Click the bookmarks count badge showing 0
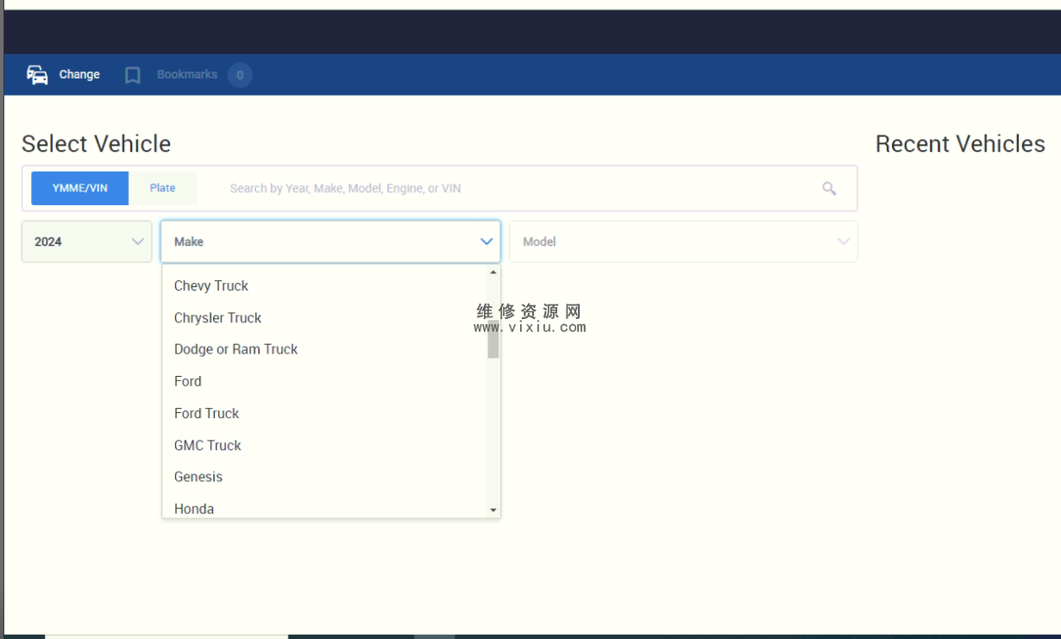 pos(240,75)
